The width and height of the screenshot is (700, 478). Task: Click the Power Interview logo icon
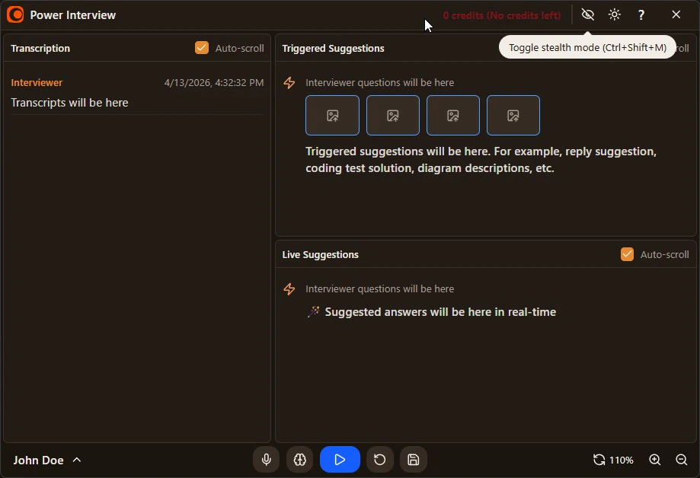pyautogui.click(x=15, y=14)
